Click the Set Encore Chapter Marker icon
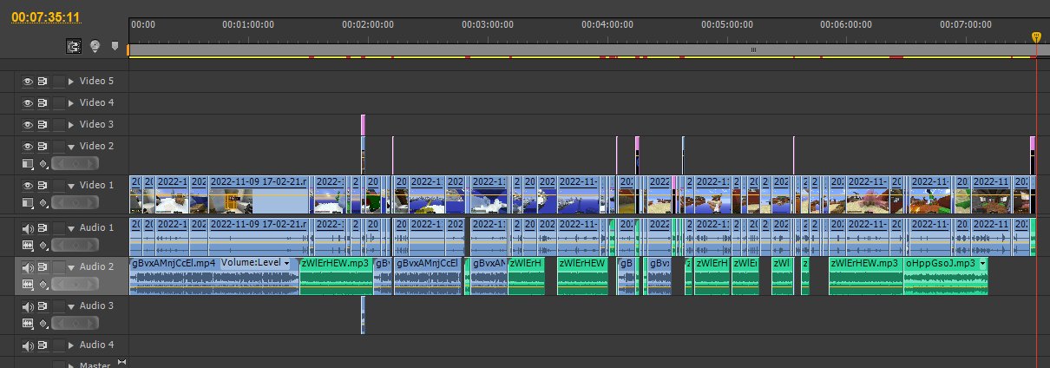This screenshot has height=368, width=1050. [x=95, y=46]
